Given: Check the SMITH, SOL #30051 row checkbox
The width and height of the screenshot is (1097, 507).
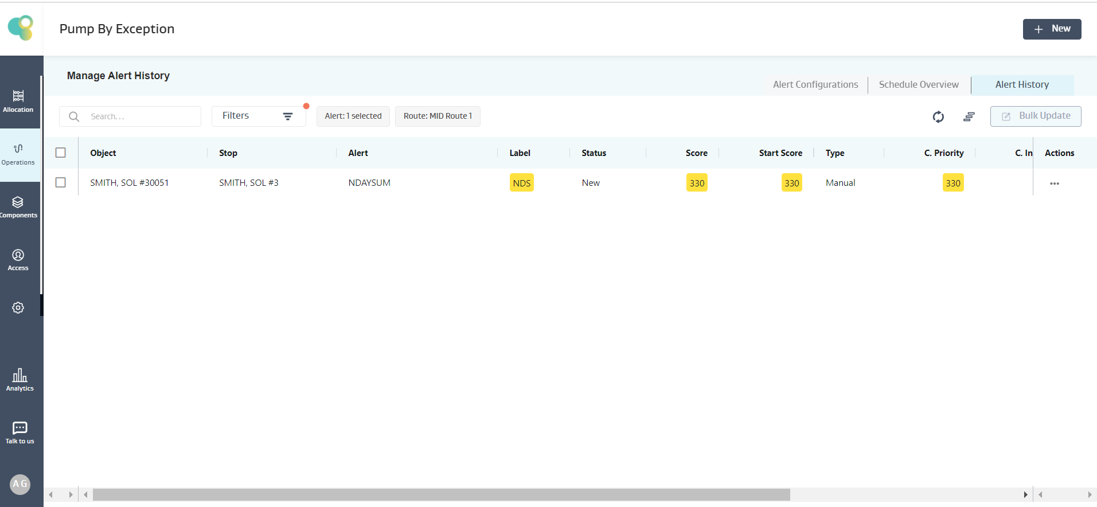Looking at the screenshot, I should [x=61, y=182].
